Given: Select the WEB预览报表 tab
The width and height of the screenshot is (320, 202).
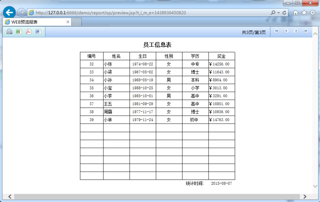Looking at the screenshot, I should (x=37, y=22).
